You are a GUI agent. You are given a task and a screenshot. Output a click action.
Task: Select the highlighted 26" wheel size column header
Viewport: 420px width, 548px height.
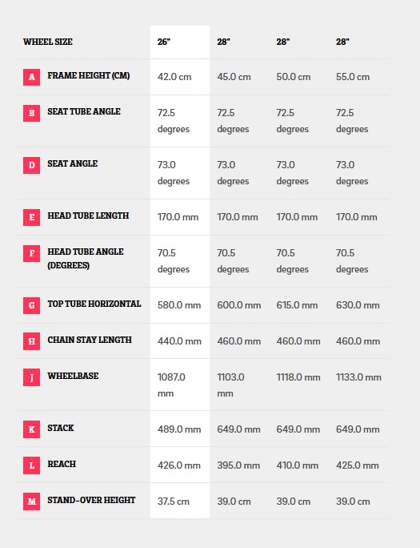164,42
